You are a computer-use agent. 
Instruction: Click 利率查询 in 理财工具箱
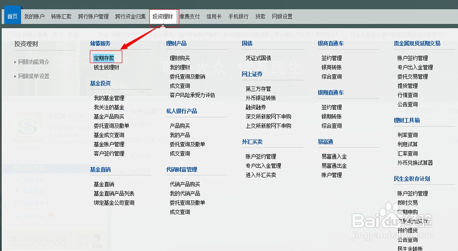click(408, 135)
